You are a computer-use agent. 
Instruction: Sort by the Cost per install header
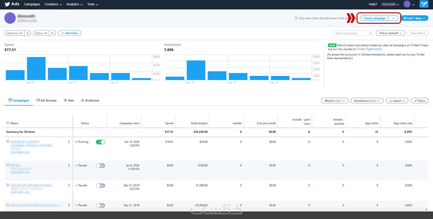pyautogui.click(x=266, y=123)
